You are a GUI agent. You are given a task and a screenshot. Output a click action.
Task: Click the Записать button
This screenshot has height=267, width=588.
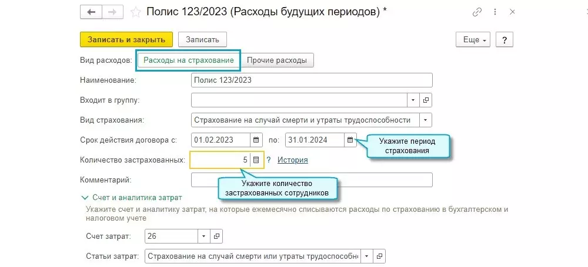coord(202,40)
